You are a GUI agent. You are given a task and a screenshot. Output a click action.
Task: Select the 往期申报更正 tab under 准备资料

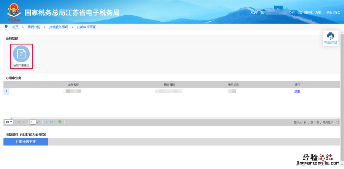(x=26, y=142)
